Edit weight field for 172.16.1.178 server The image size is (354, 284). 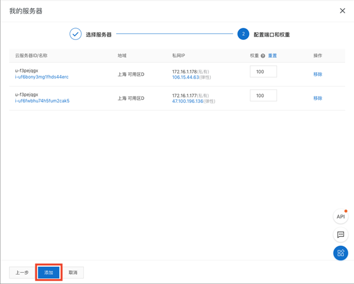point(263,72)
